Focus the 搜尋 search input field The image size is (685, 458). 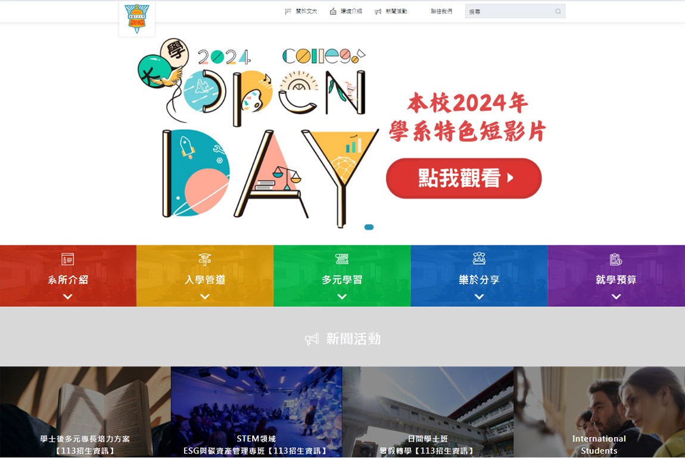point(515,11)
